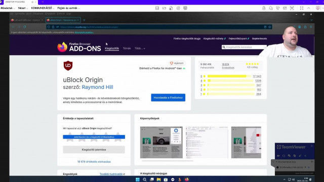Click the Ajánlott recommended badge
This screenshot has height=182, width=324.
[177, 63]
